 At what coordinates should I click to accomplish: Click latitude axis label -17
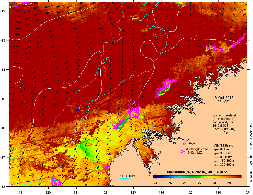click(x=3, y=157)
